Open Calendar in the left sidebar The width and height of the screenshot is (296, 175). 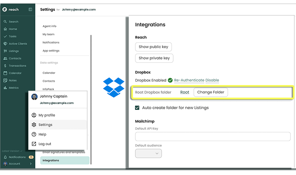tap(15, 73)
